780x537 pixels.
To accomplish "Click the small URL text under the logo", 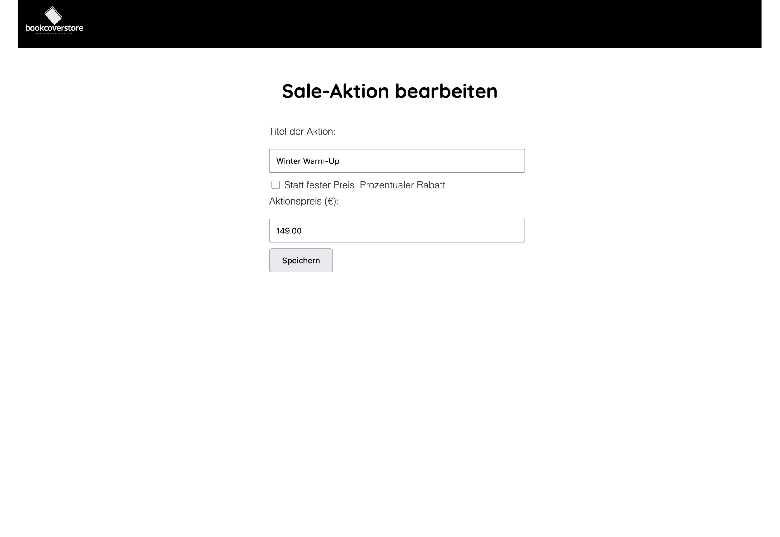I will coord(54,34).
